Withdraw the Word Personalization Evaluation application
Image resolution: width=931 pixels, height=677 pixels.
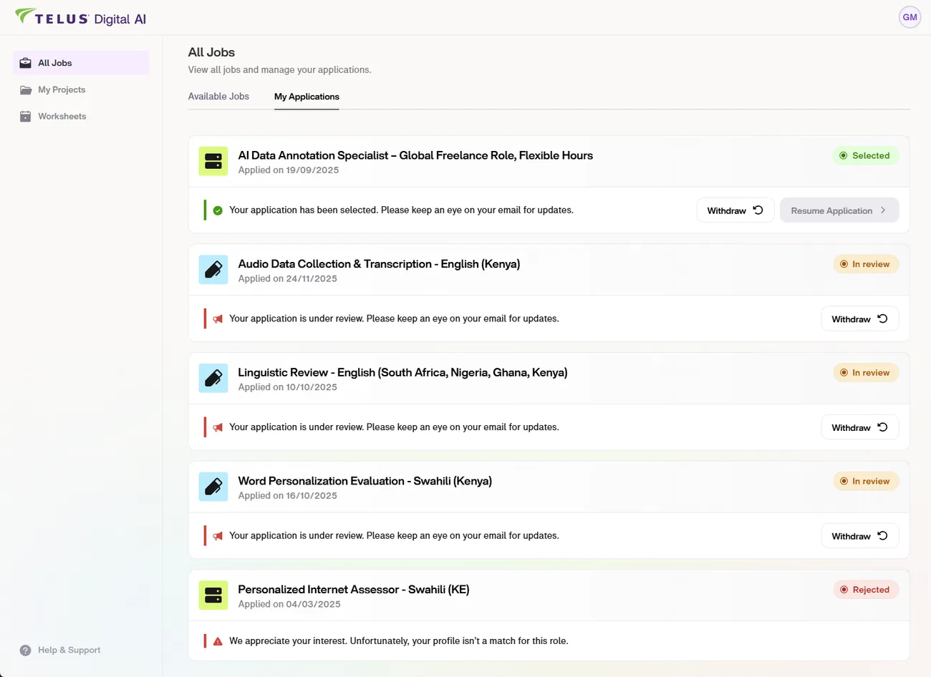(859, 536)
